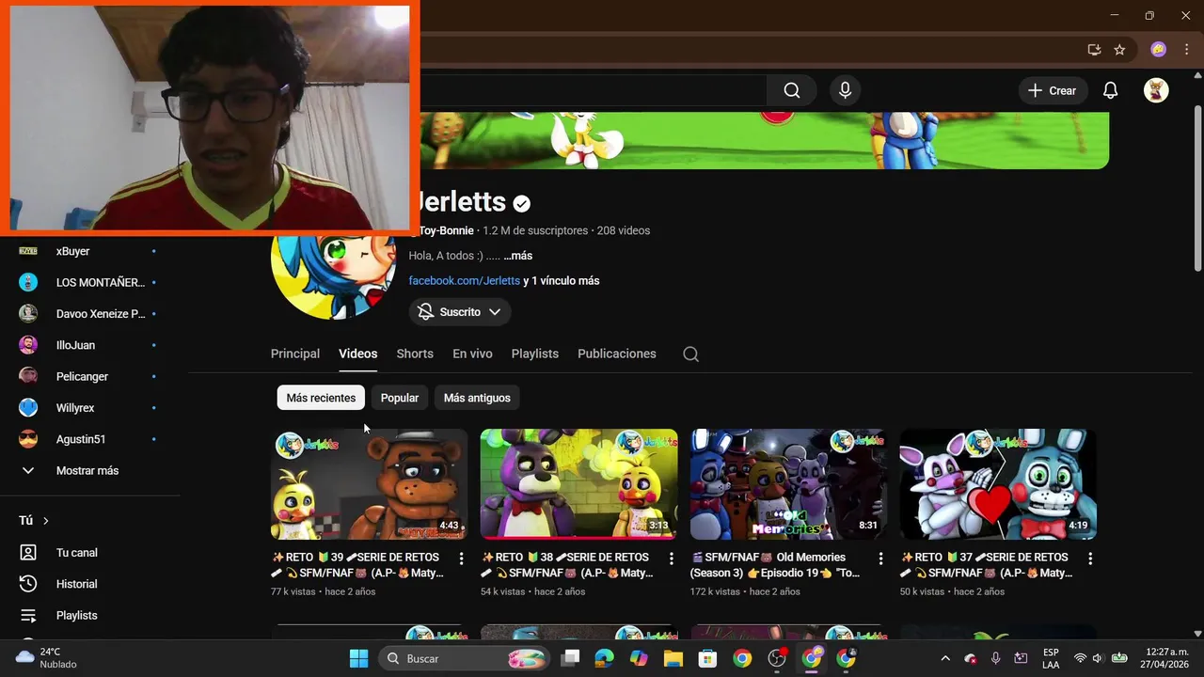The height and width of the screenshot is (677, 1204).
Task: Open more options for RETO 37 video
Action: (x=1090, y=559)
